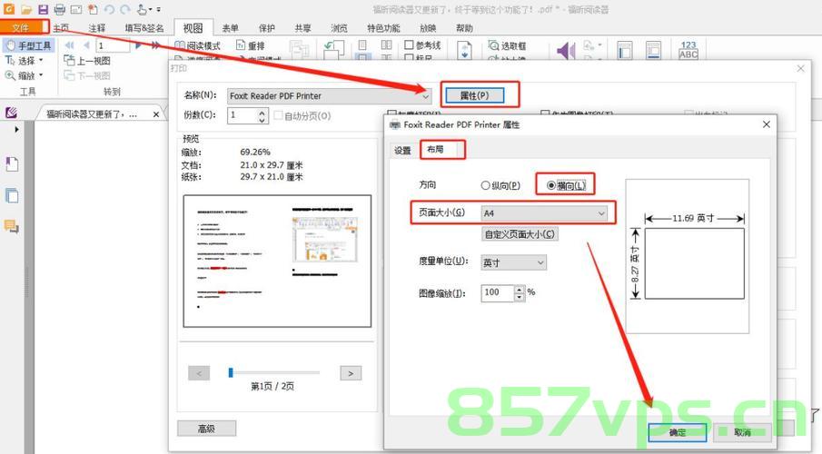
Task: Open the quick access toolbar customize arrow
Action: pos(159,9)
